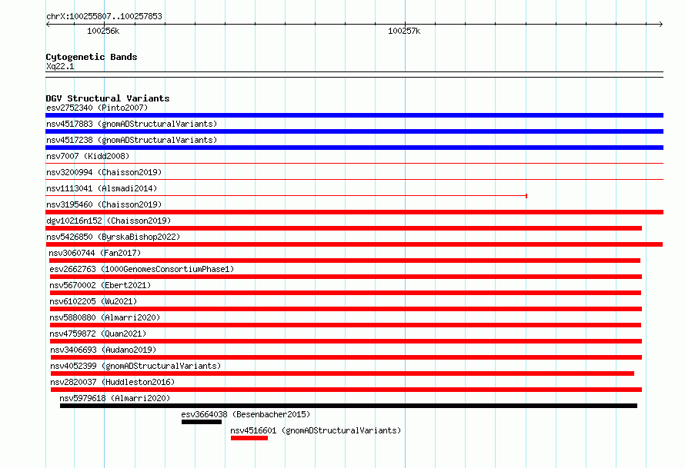
Task: Open nsv3406693 (Audano2019) label
Action: click(103, 350)
